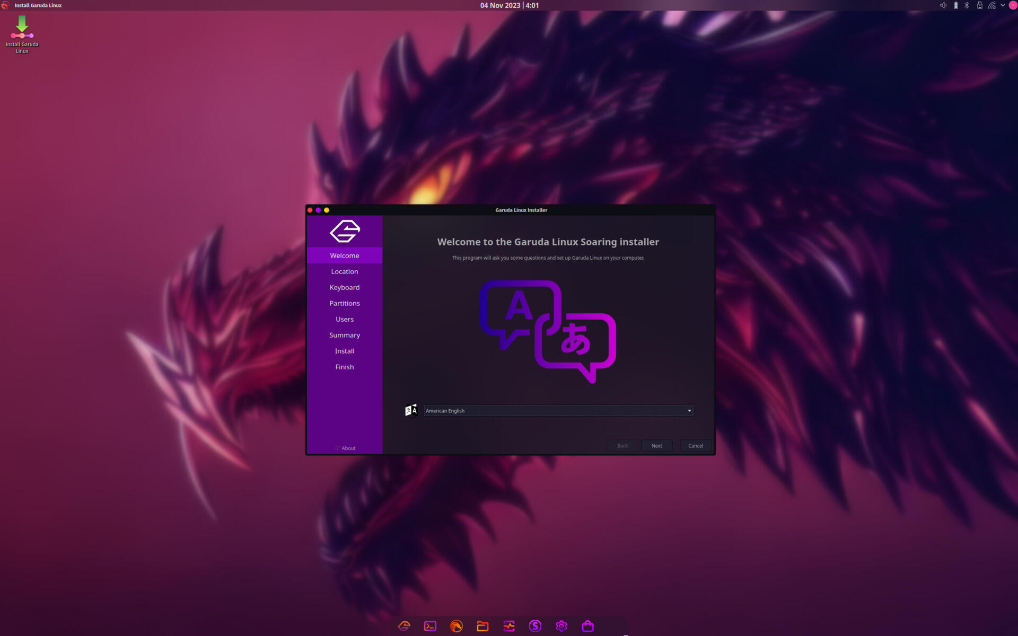The width and height of the screenshot is (1018, 636).
Task: Expand hidden system tray icons arrow
Action: click(x=1003, y=5)
